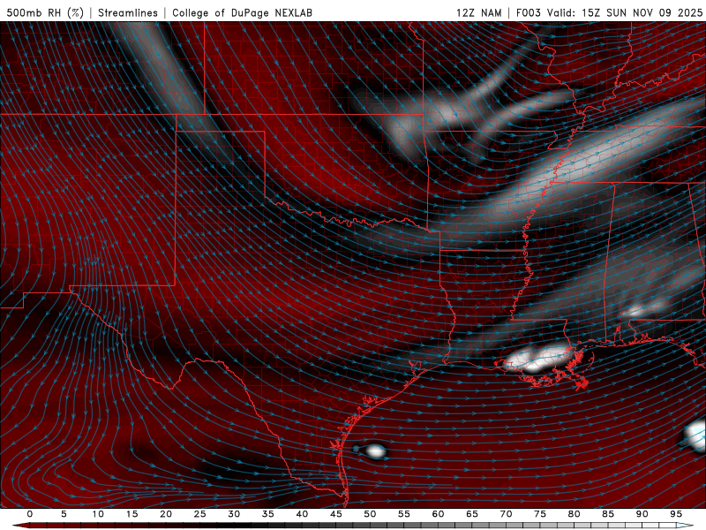Screen dimensions: 706x530
Task: Click the "95" value on the color scale
Action: pyautogui.click(x=676, y=514)
